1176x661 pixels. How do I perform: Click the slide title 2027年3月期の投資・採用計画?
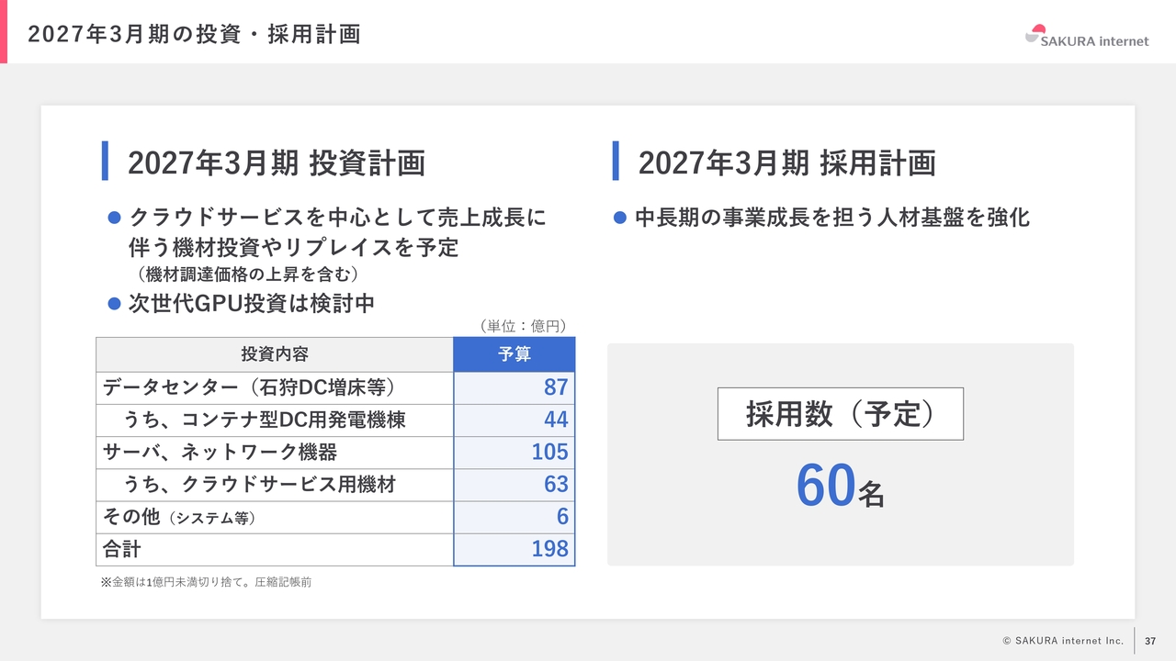(194, 35)
